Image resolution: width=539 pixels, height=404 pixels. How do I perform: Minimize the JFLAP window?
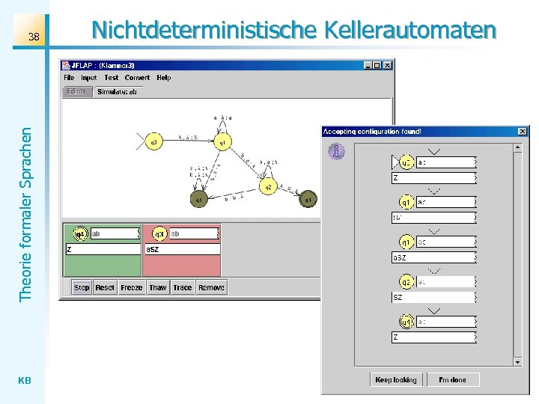point(368,65)
